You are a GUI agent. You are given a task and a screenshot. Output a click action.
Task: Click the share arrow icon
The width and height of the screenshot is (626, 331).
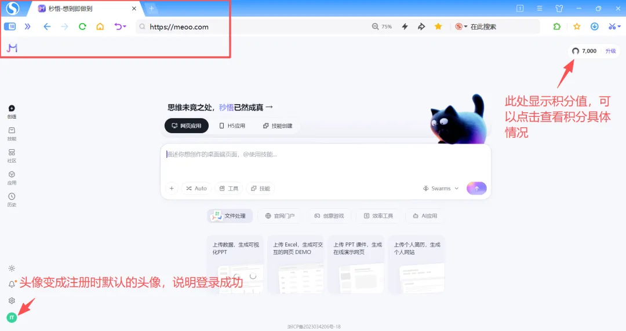421,27
